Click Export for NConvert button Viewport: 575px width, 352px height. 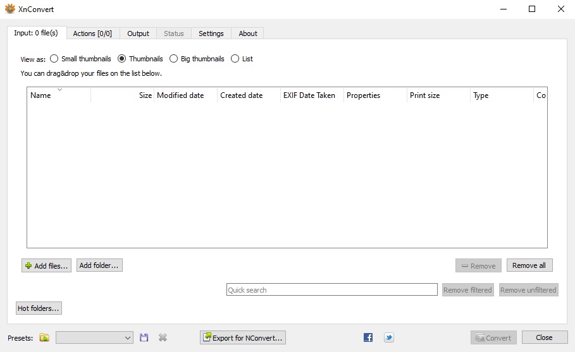[243, 337]
